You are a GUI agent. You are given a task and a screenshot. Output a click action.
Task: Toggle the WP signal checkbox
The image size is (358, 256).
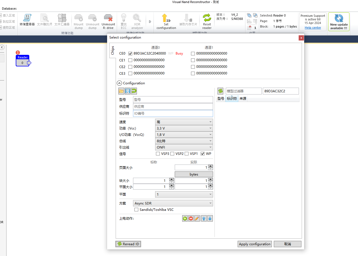203,154
